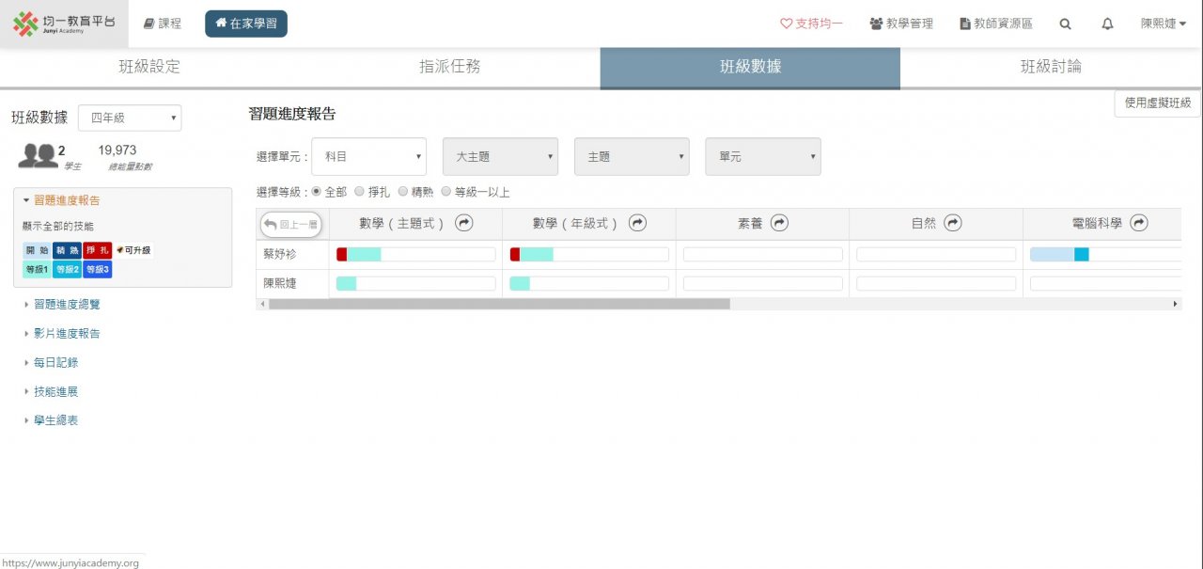Click the table's horizontal scrollbar

click(498, 304)
